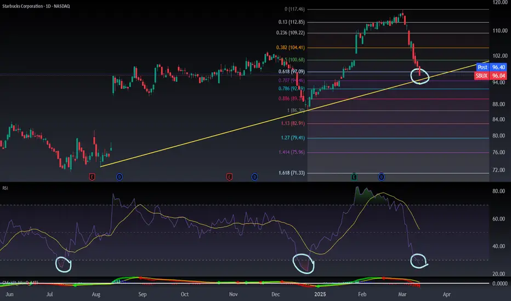The width and height of the screenshot is (511, 301).
Task: Click Apr on the time axis
Action: point(446,294)
